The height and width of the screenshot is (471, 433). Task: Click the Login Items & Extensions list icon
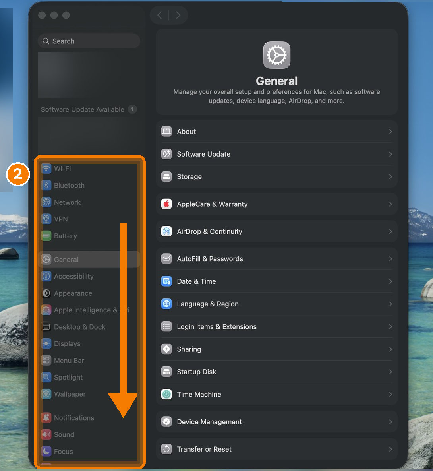[166, 326]
